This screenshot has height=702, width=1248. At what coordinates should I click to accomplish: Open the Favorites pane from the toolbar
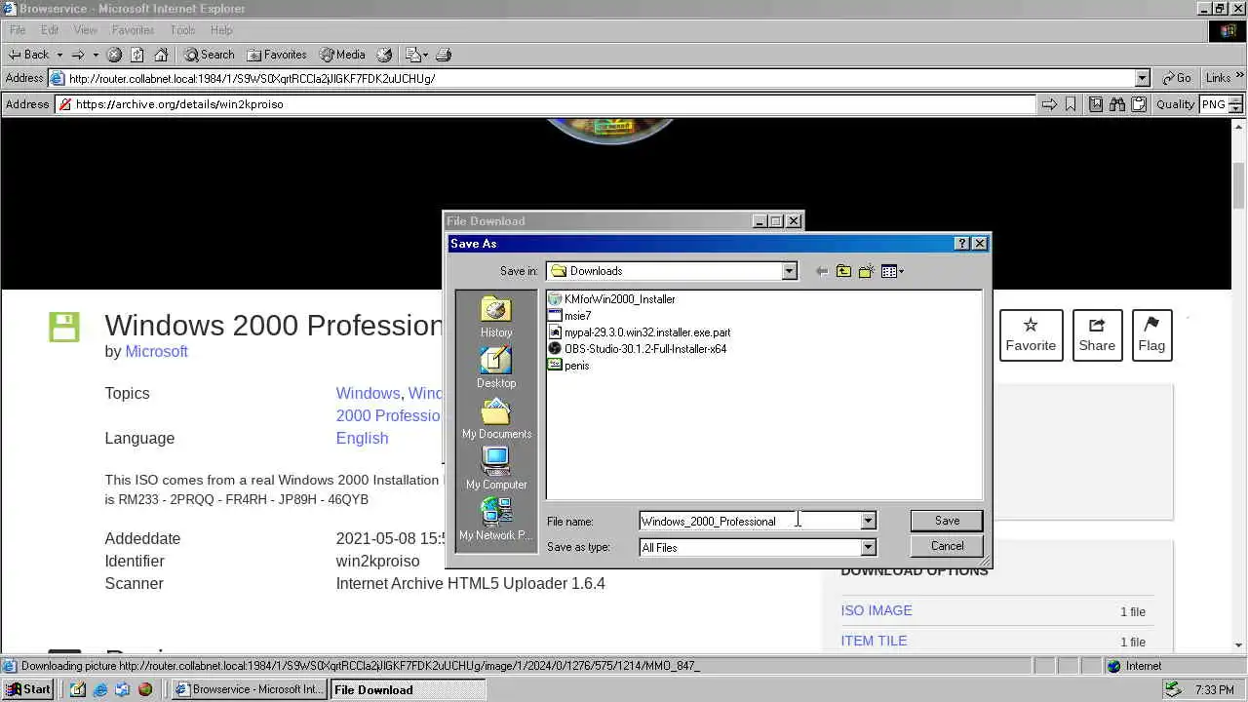(277, 55)
